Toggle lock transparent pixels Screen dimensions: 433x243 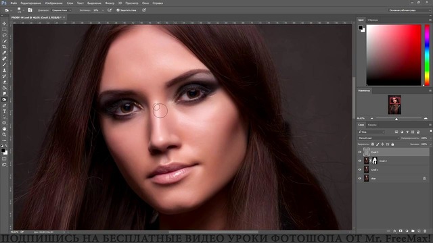pos(373,144)
